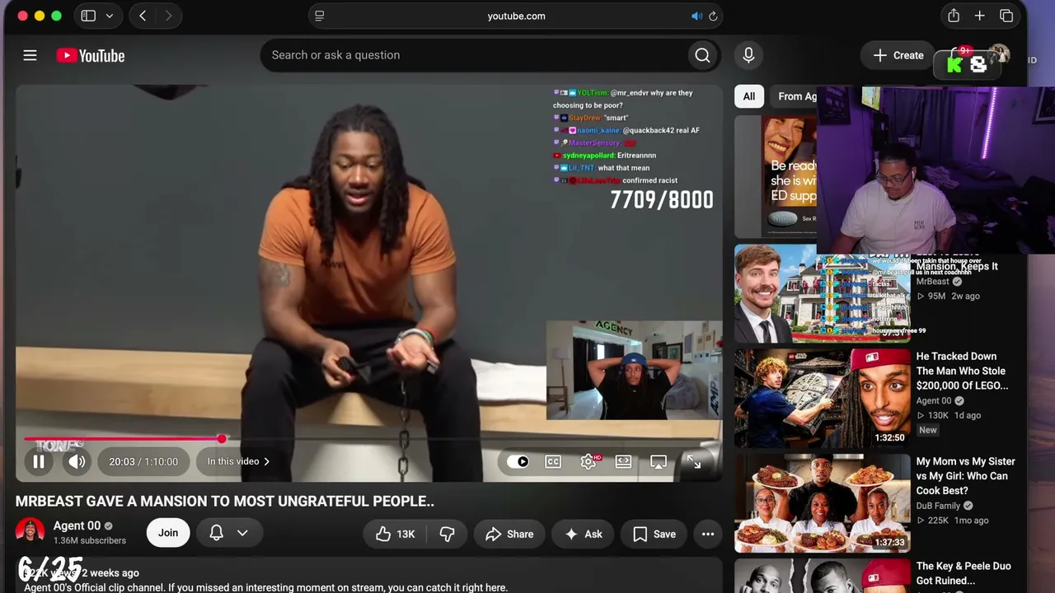Image resolution: width=1055 pixels, height=593 pixels.
Task: Open 'The Key & Peele Duo Got Ruined' video
Action: pyautogui.click(x=964, y=573)
